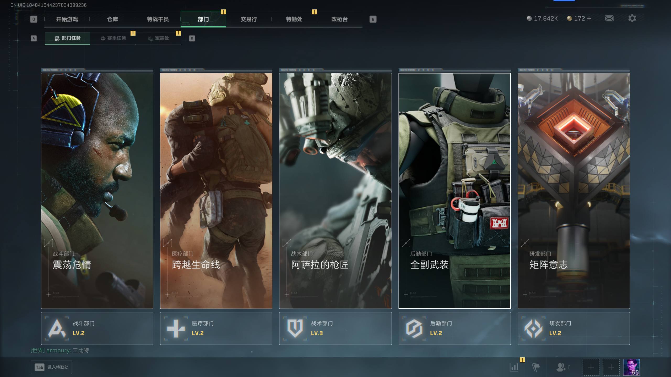Select the 赛季任务 sub-tab

pyautogui.click(x=113, y=38)
